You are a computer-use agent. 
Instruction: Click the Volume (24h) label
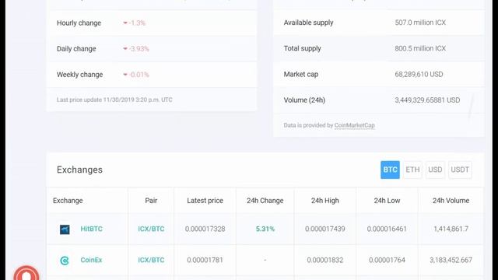tap(304, 100)
